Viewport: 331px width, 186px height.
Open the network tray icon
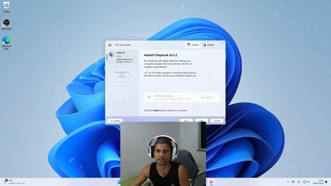(x=304, y=182)
